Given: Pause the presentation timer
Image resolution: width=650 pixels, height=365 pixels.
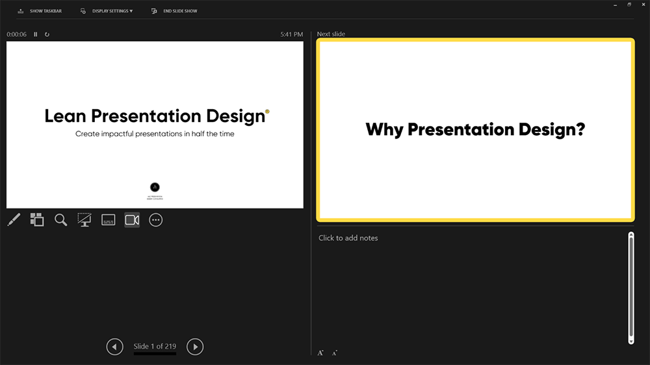Looking at the screenshot, I should click(x=36, y=34).
